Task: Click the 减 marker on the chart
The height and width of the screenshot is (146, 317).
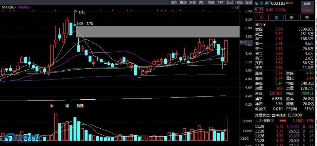Action: pos(67,106)
